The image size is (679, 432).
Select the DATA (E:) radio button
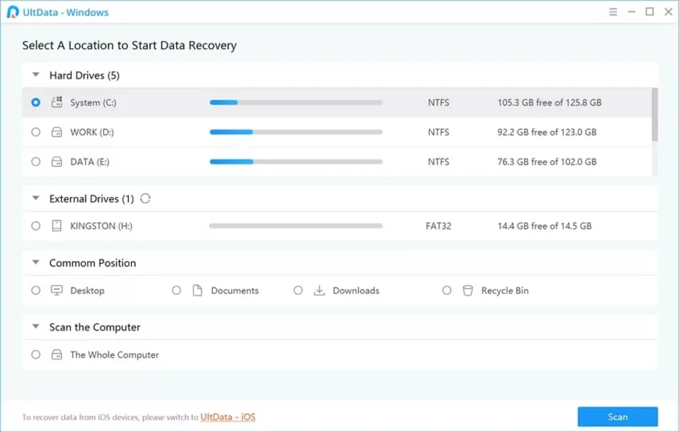(36, 162)
